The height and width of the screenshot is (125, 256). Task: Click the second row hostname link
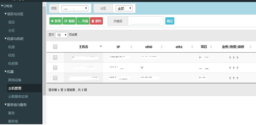(84, 68)
